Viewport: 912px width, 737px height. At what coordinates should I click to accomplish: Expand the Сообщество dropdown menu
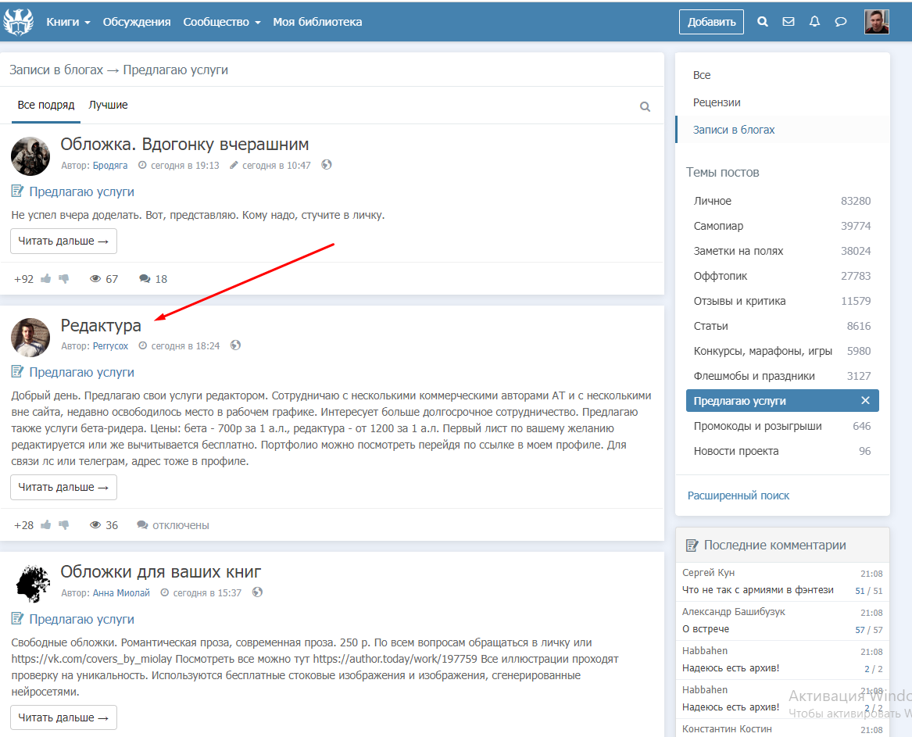[x=222, y=22]
